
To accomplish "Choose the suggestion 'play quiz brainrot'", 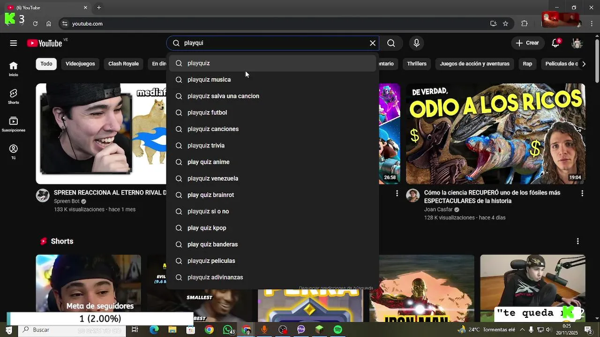I will 273,195.
